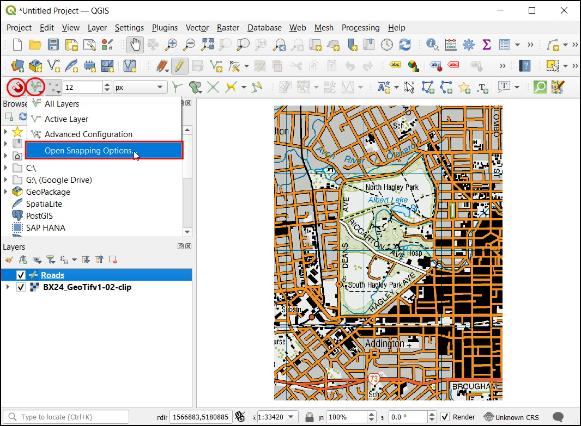This screenshot has width=581, height=426.
Task: Click the Zoom In magnifier tool
Action: [172, 45]
